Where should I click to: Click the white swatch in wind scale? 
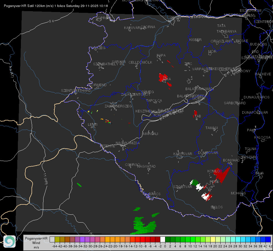[x=163, y=240]
